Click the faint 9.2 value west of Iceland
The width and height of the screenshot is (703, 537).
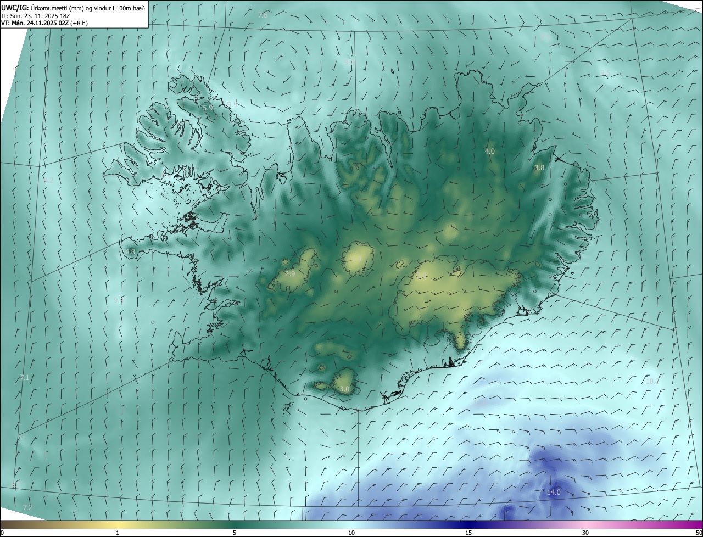point(48,180)
